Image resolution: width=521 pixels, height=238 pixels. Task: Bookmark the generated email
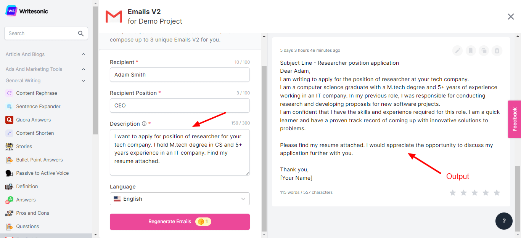coord(471,51)
